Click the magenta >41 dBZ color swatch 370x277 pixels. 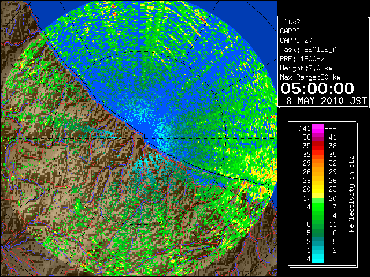point(318,128)
